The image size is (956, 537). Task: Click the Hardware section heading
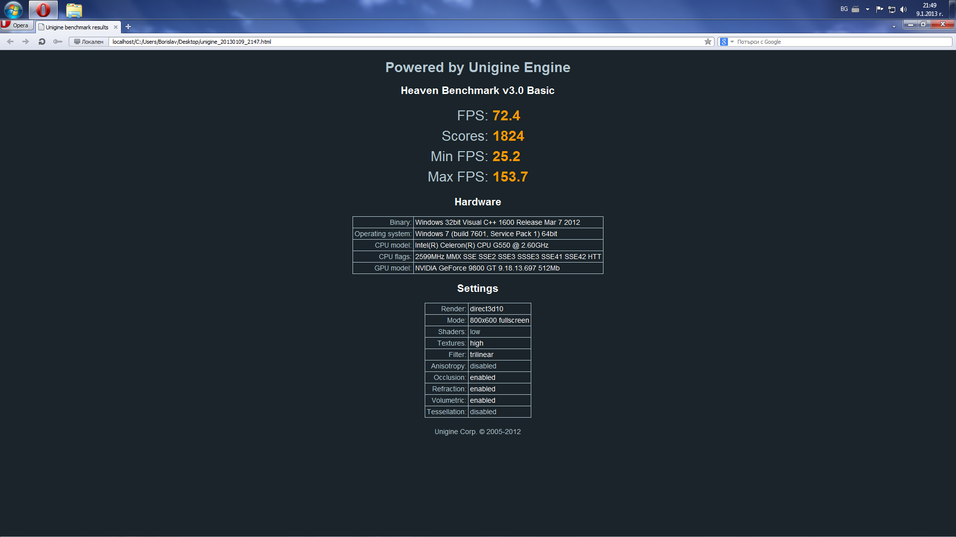tap(478, 202)
